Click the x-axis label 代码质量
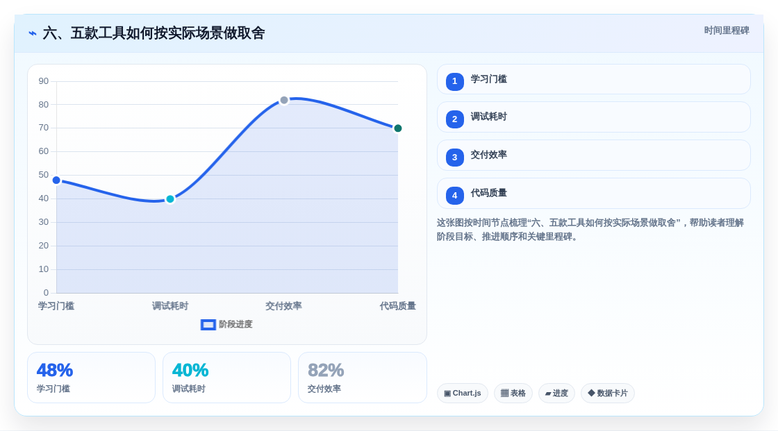 pos(397,306)
